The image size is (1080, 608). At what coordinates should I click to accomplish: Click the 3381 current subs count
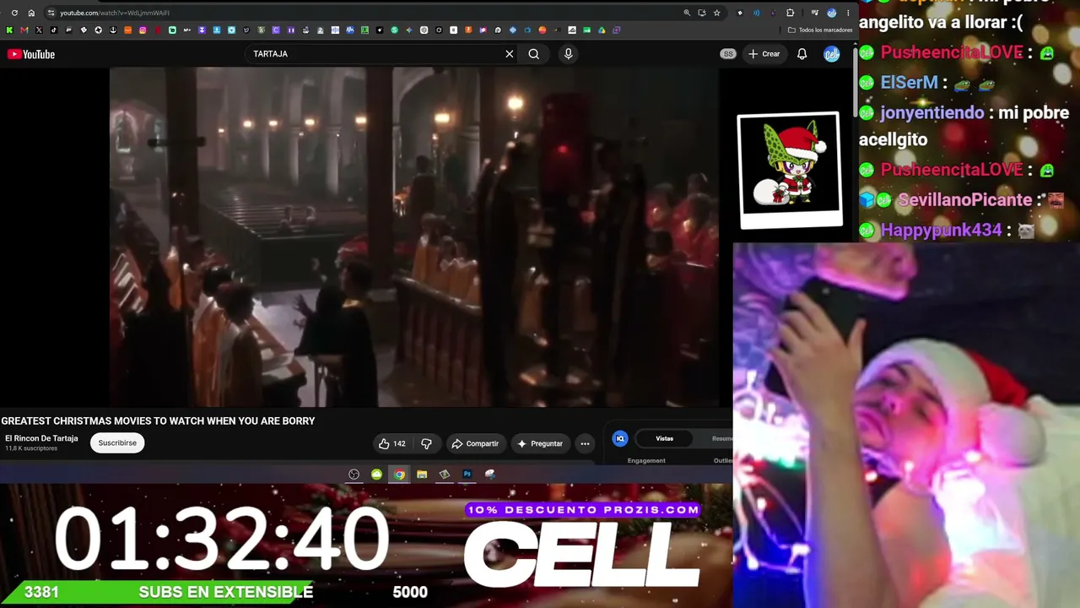(x=41, y=592)
